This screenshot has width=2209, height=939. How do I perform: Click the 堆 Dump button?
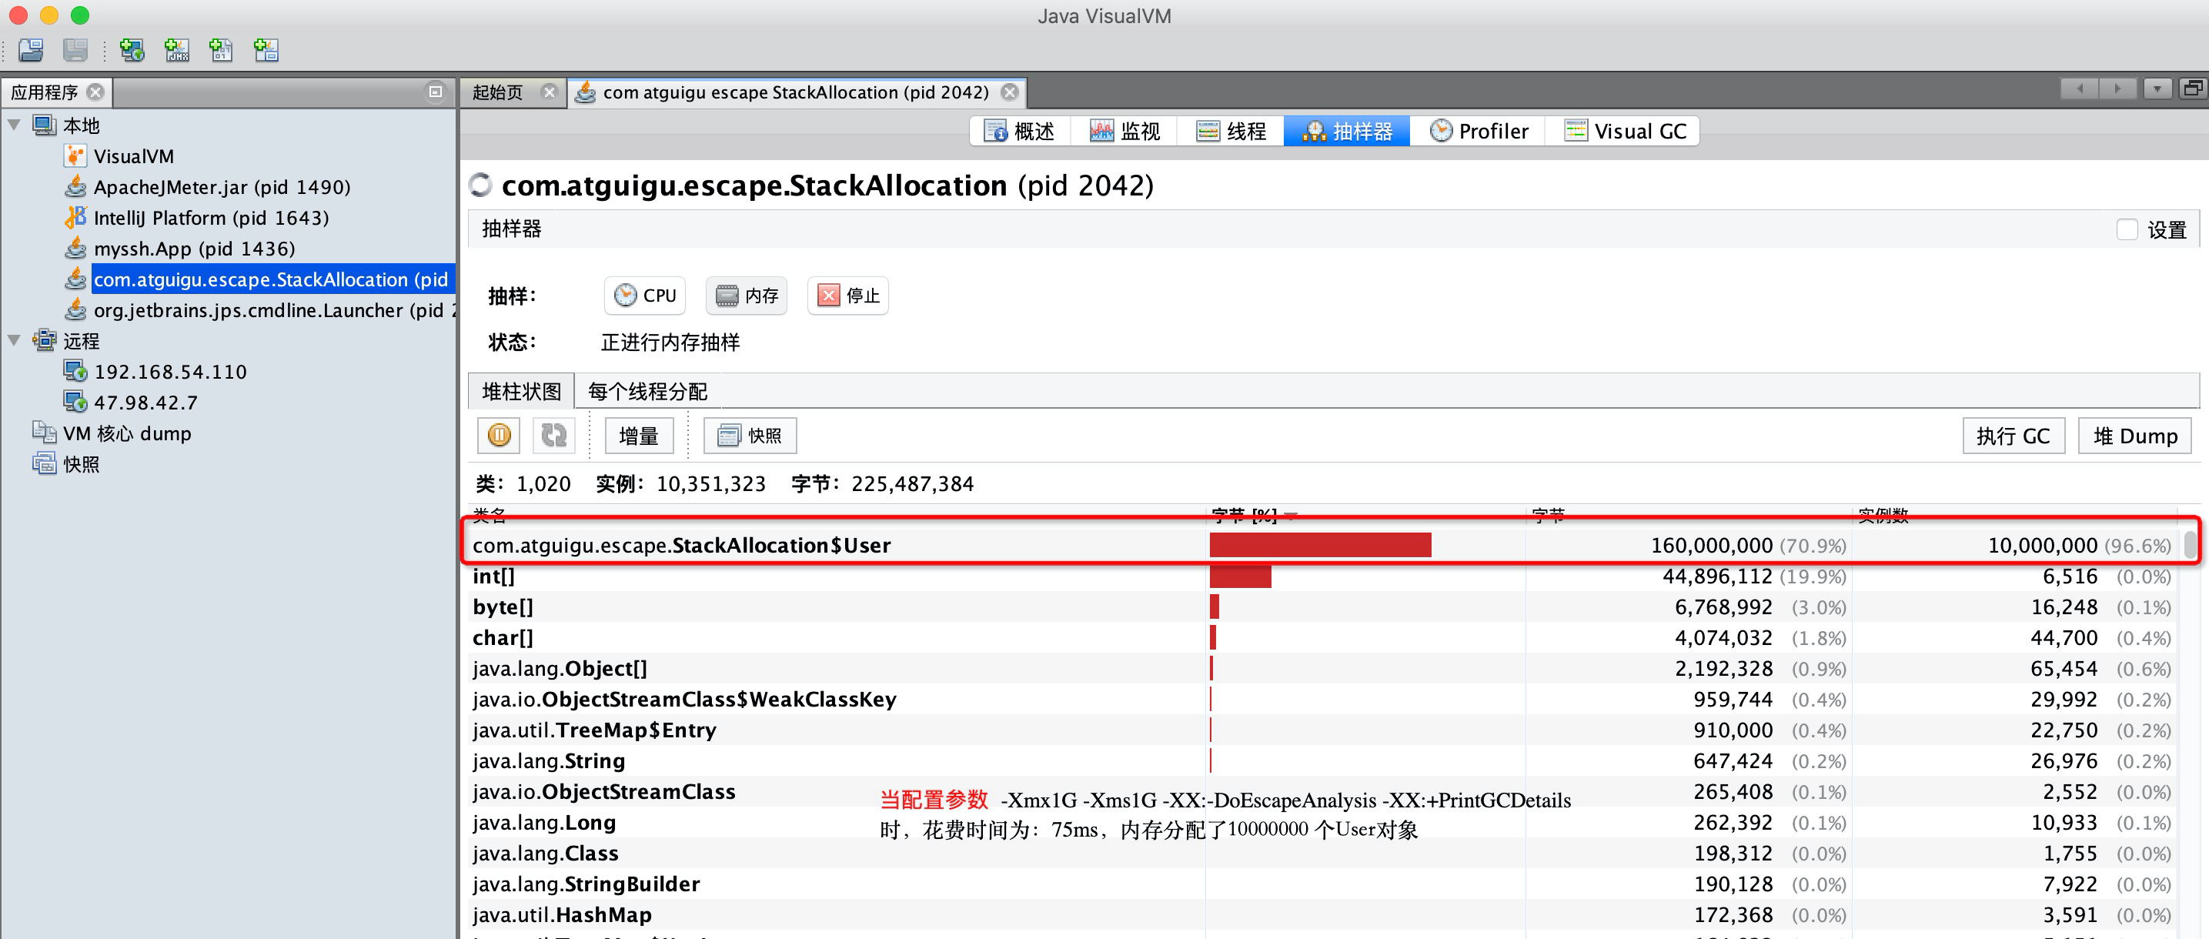(x=2134, y=436)
